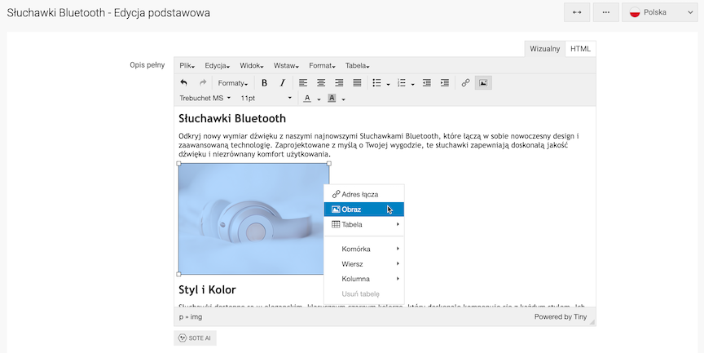Image resolution: width=704 pixels, height=353 pixels.
Task: Click the Powered by Tiny link
Action: (x=561, y=316)
